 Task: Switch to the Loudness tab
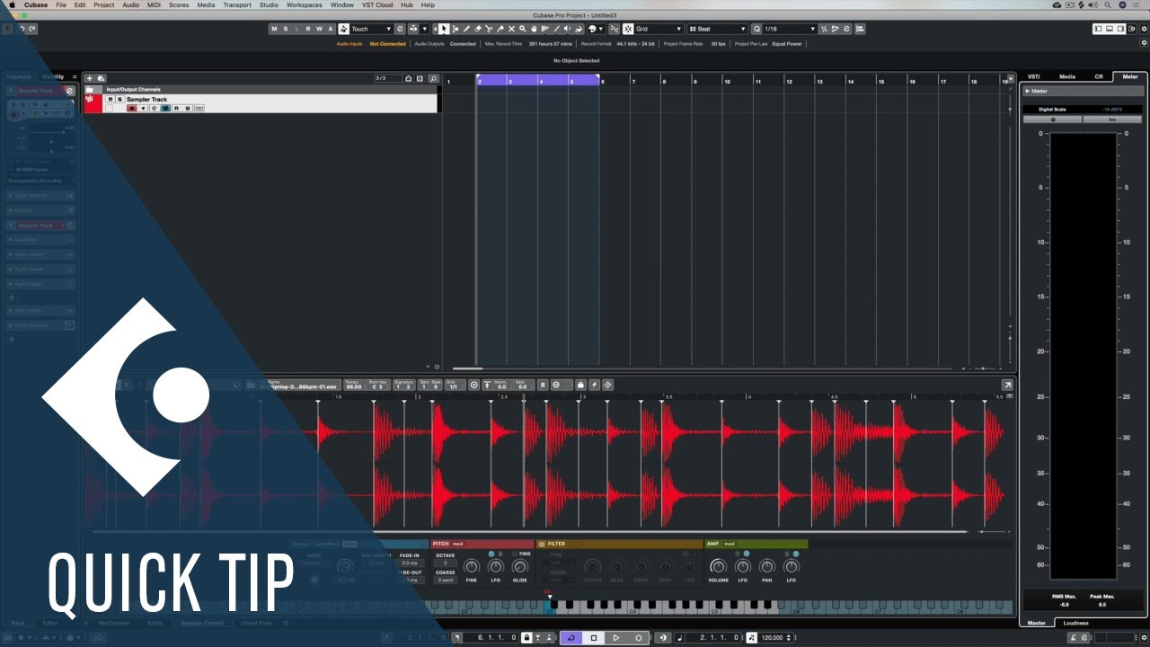(x=1075, y=623)
